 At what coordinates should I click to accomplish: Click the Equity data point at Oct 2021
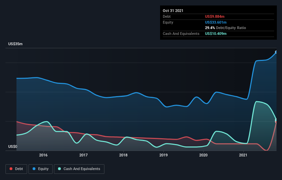pos(276,52)
